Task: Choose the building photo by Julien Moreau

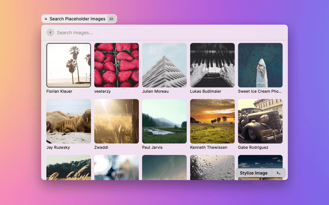Action: click(x=164, y=65)
